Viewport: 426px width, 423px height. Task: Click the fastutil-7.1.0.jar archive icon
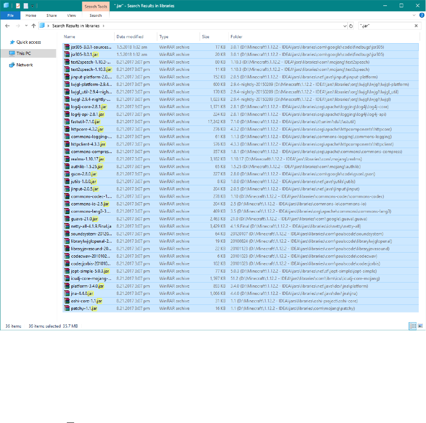[x=66, y=122]
